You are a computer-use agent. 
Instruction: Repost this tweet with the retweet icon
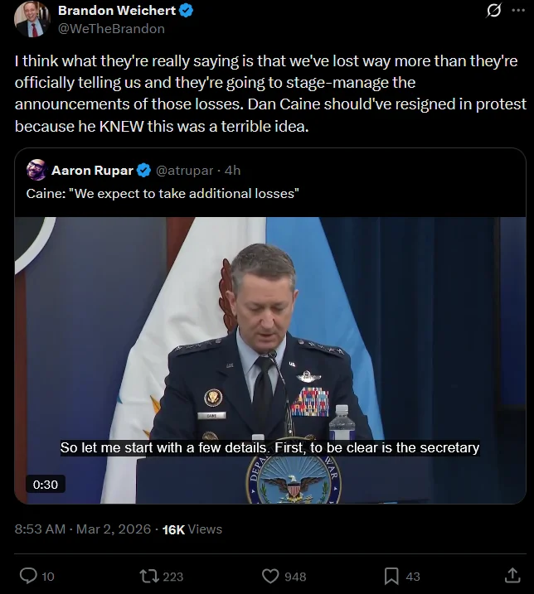[149, 577]
